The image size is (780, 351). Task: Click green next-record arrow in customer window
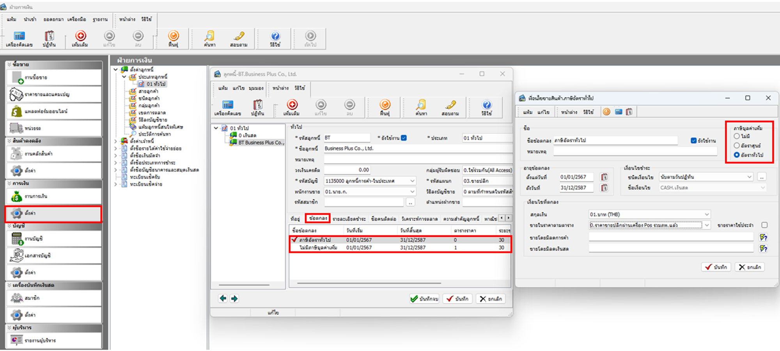[x=234, y=299]
